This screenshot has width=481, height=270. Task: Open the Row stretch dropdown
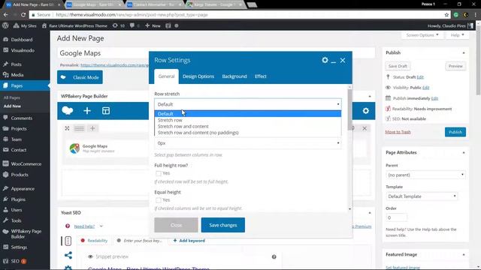point(248,104)
